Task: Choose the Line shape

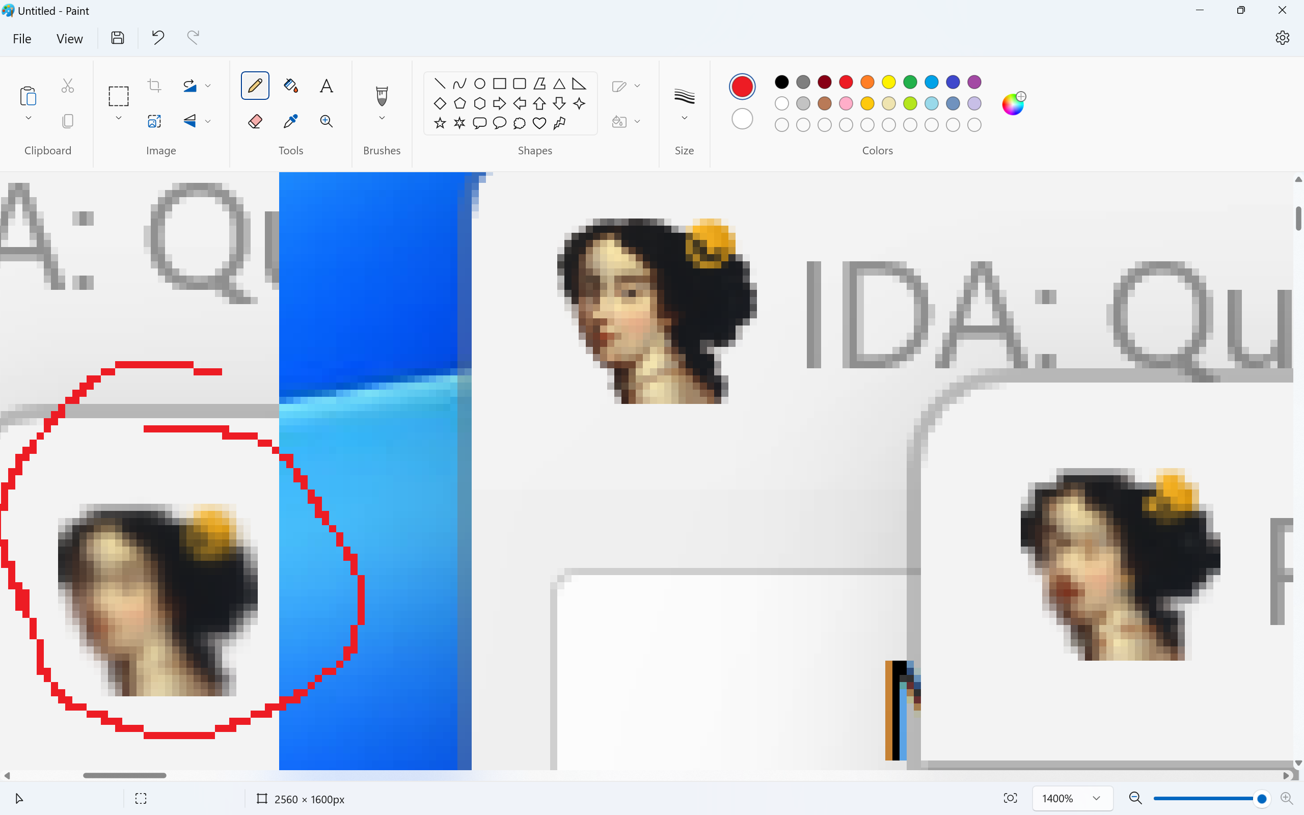Action: [x=440, y=84]
